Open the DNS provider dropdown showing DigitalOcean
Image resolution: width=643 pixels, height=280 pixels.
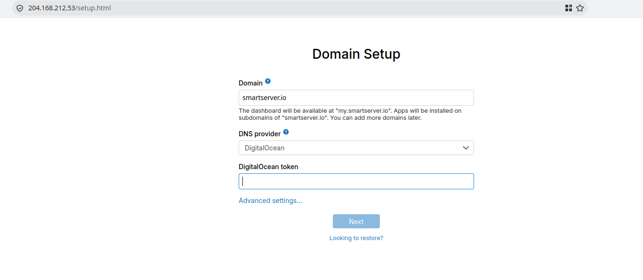[x=356, y=148]
